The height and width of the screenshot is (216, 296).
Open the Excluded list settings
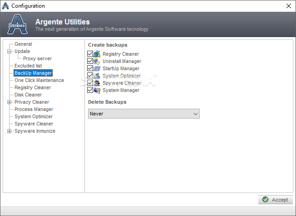28,66
